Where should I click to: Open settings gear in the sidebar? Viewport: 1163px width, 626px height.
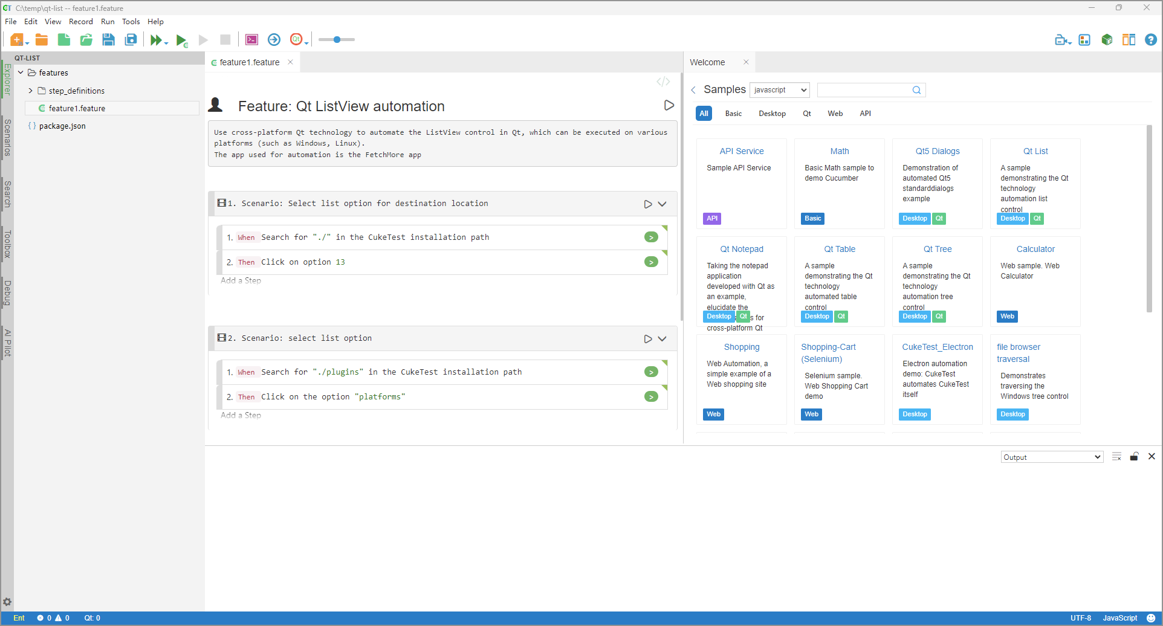point(7,602)
